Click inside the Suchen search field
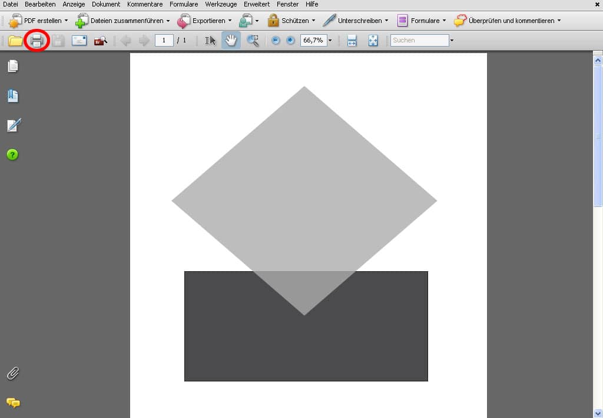603x418 pixels. (418, 40)
